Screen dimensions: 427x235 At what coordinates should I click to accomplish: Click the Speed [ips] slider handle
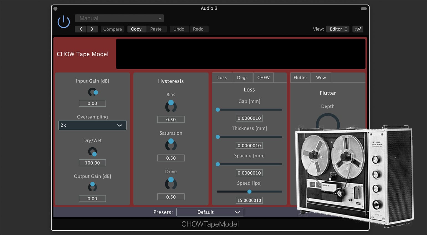(x=249, y=192)
